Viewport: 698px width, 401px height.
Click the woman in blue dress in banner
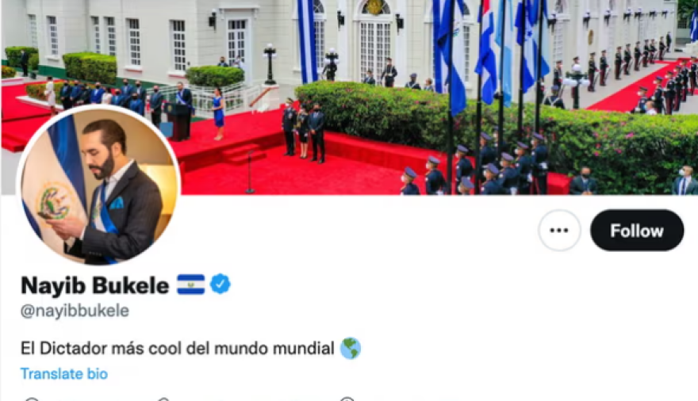[x=218, y=113]
